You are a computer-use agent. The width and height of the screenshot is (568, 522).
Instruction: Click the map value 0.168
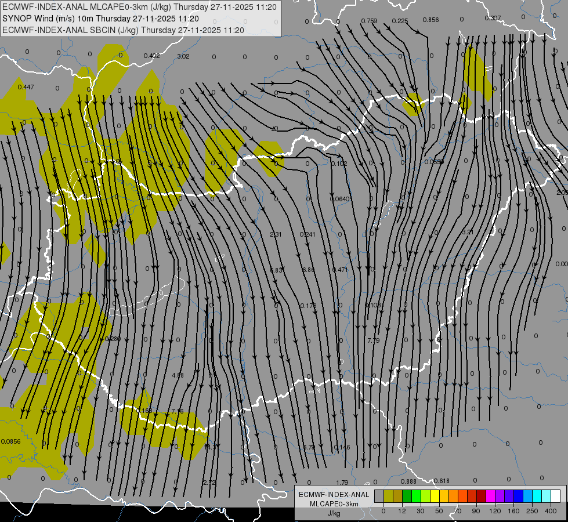144,411
